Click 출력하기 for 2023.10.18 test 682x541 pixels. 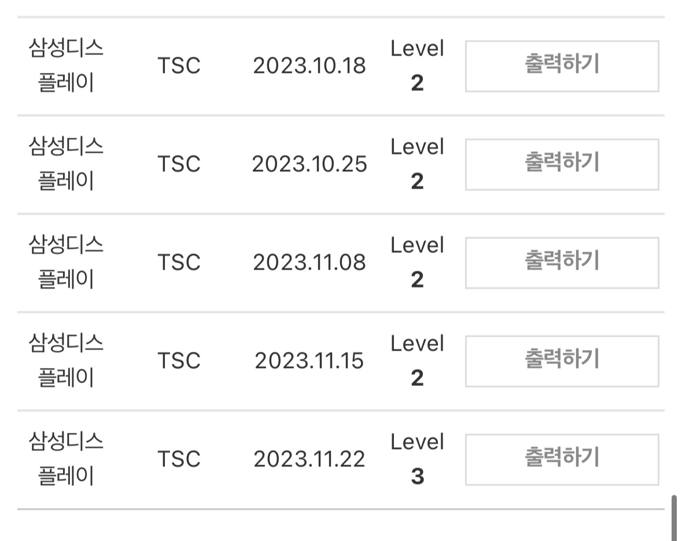coord(562,66)
